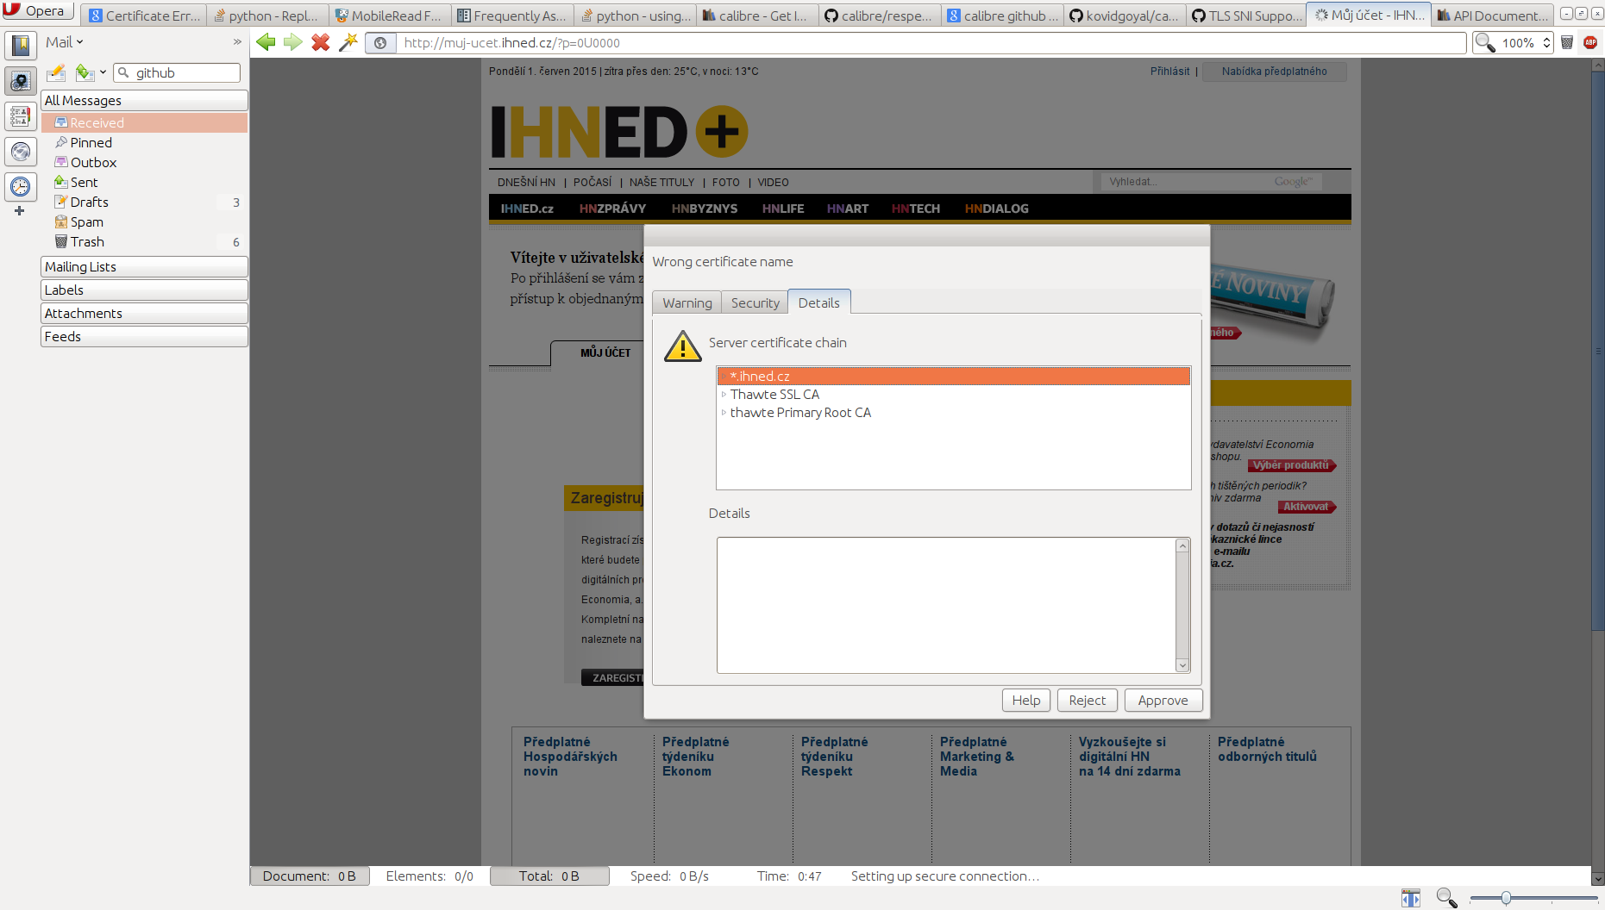Open the Outbox folder
This screenshot has width=1605, height=910.
pos(144,163)
